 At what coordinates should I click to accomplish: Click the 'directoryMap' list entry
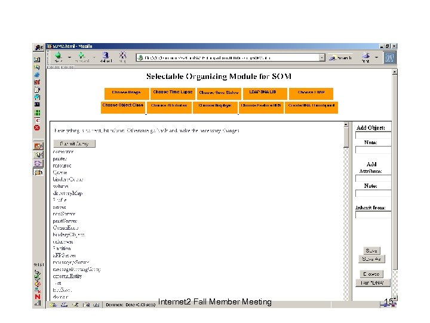[67, 193]
